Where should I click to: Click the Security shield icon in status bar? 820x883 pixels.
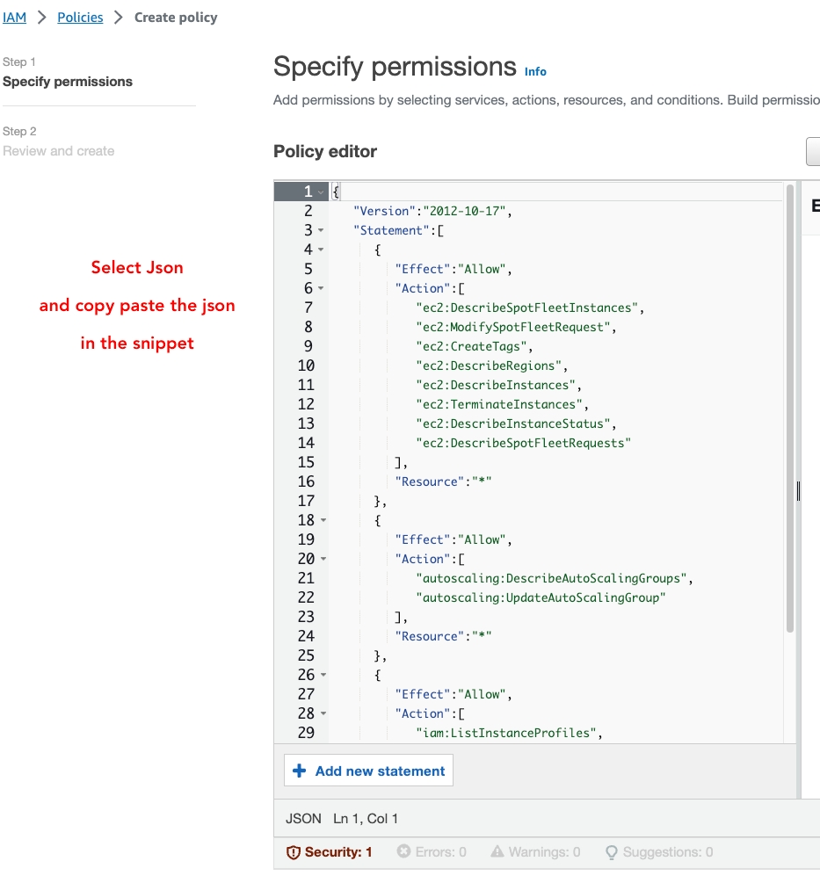(294, 851)
